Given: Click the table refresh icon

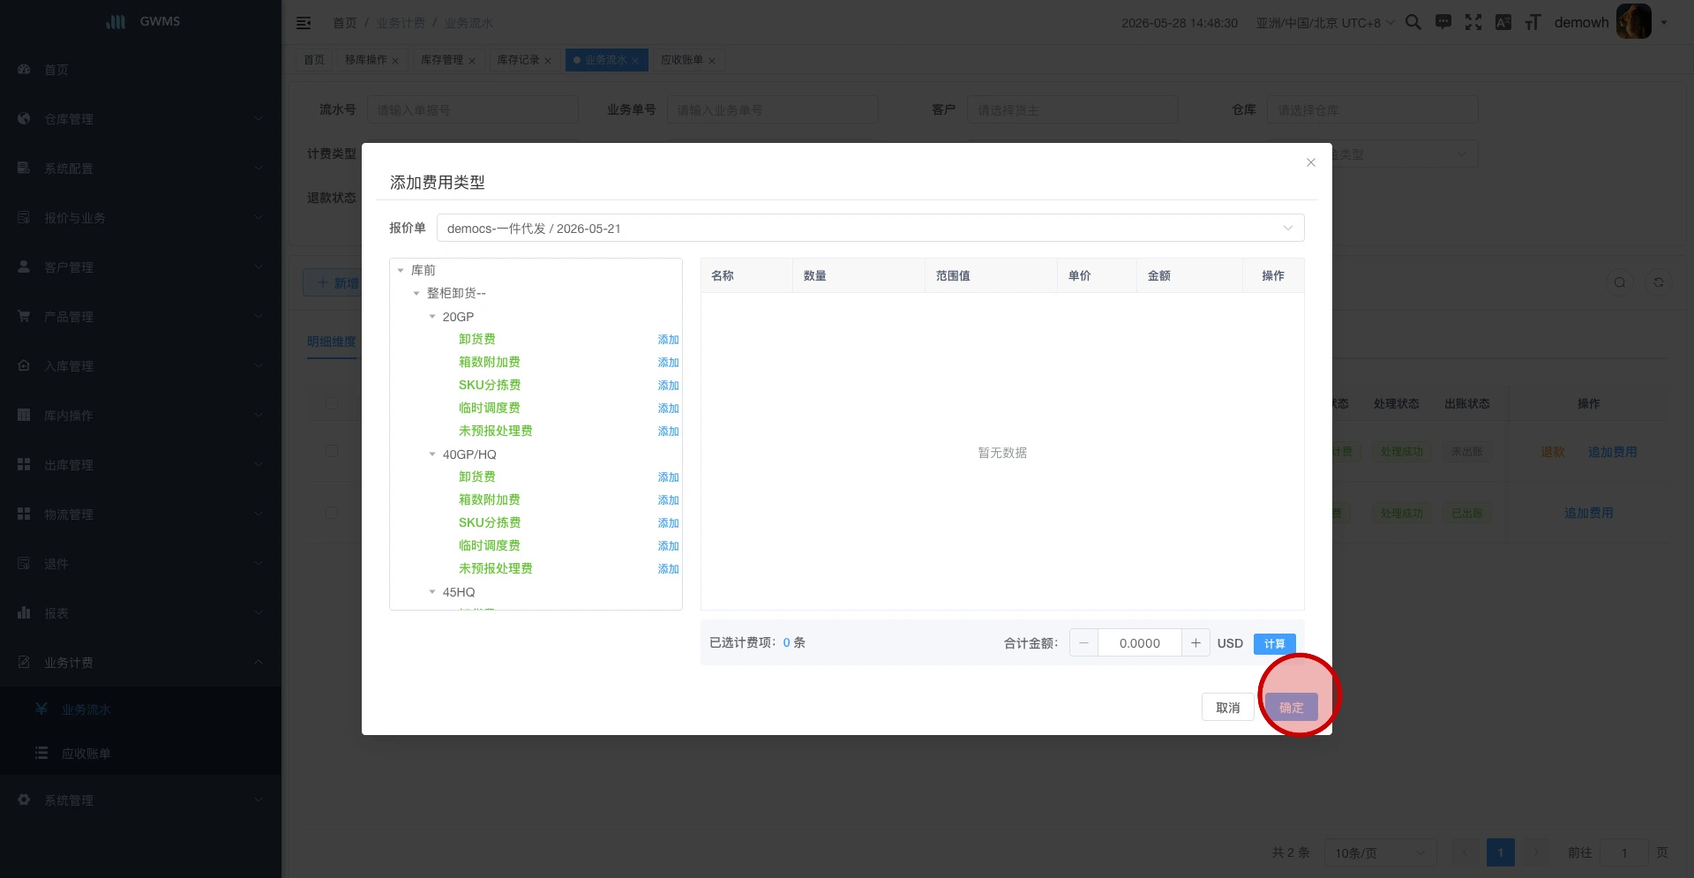Looking at the screenshot, I should 1659,282.
